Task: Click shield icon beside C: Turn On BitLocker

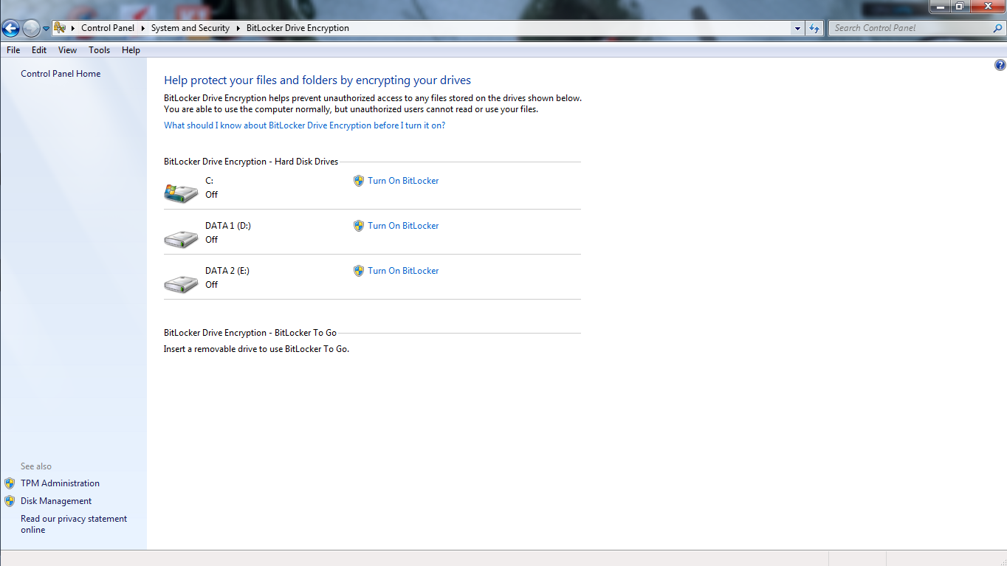Action: pos(359,181)
